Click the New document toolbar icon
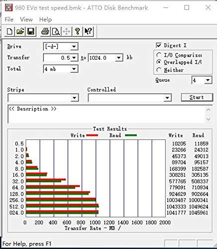This screenshot has width=217, height=249. pyautogui.click(x=9, y=31)
